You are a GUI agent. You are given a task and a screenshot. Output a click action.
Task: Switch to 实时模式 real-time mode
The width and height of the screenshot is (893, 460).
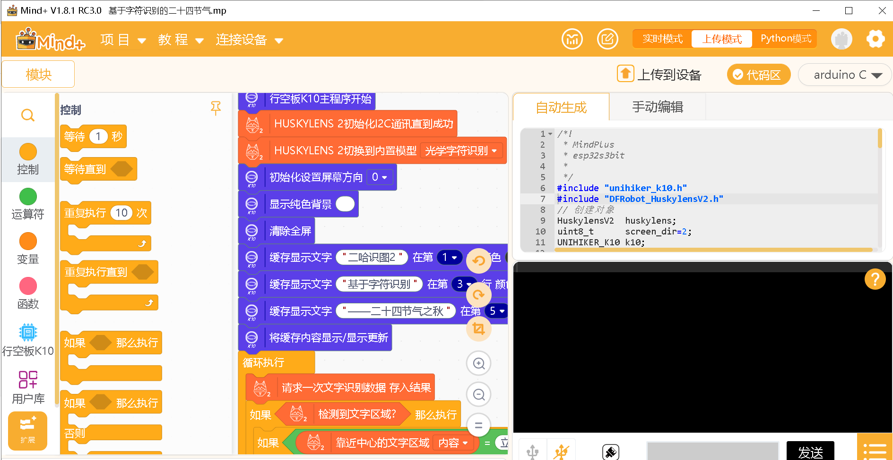point(662,39)
